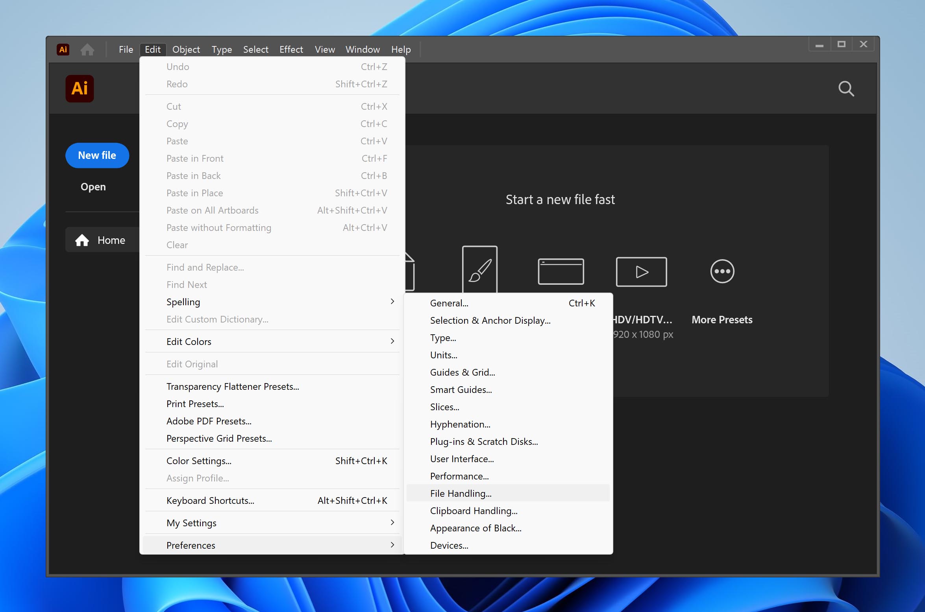Click the HDV/HDTV preset icon
Image resolution: width=925 pixels, height=612 pixels.
(x=641, y=271)
